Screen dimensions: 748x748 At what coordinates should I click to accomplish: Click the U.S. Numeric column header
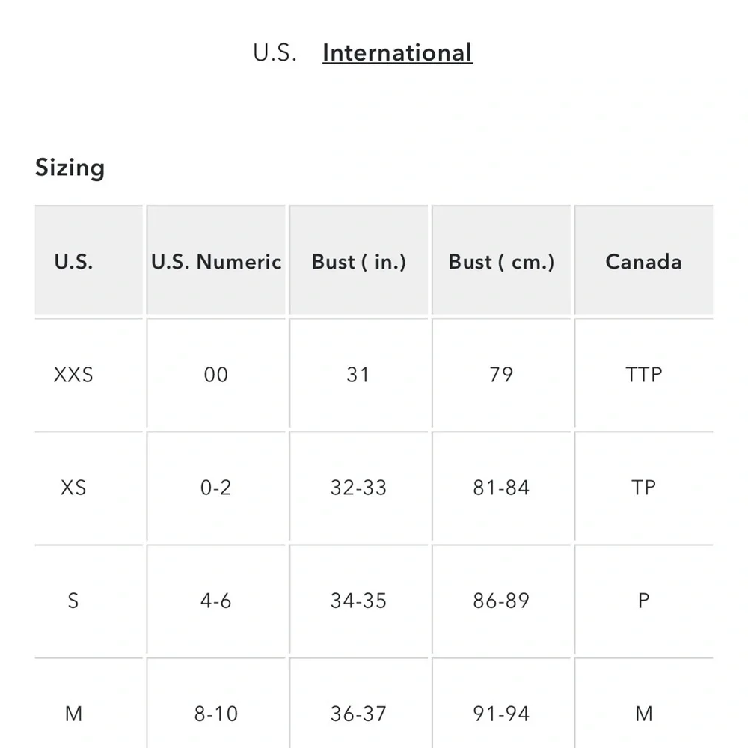[x=216, y=262]
